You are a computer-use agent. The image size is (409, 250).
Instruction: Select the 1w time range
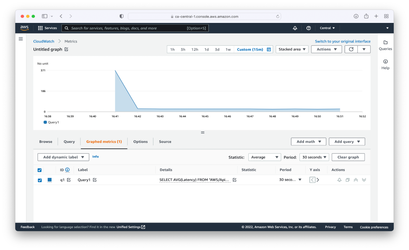point(228,49)
